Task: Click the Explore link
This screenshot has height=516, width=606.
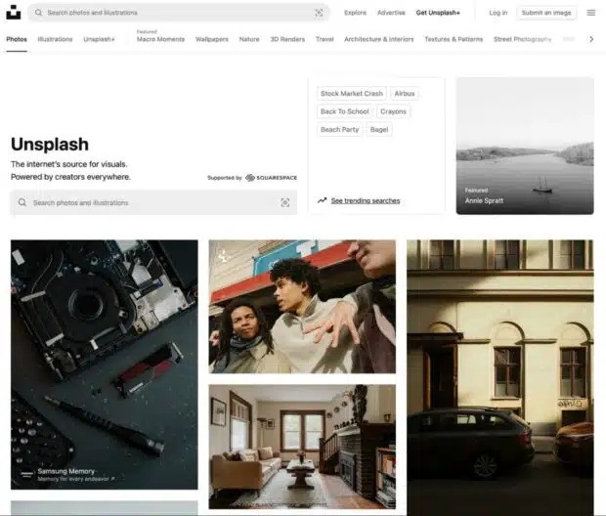Action: pyautogui.click(x=355, y=13)
